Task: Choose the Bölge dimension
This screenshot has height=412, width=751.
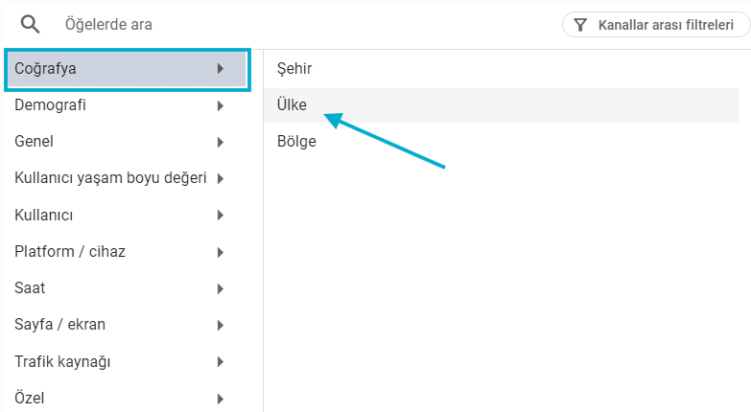Action: [x=296, y=142]
